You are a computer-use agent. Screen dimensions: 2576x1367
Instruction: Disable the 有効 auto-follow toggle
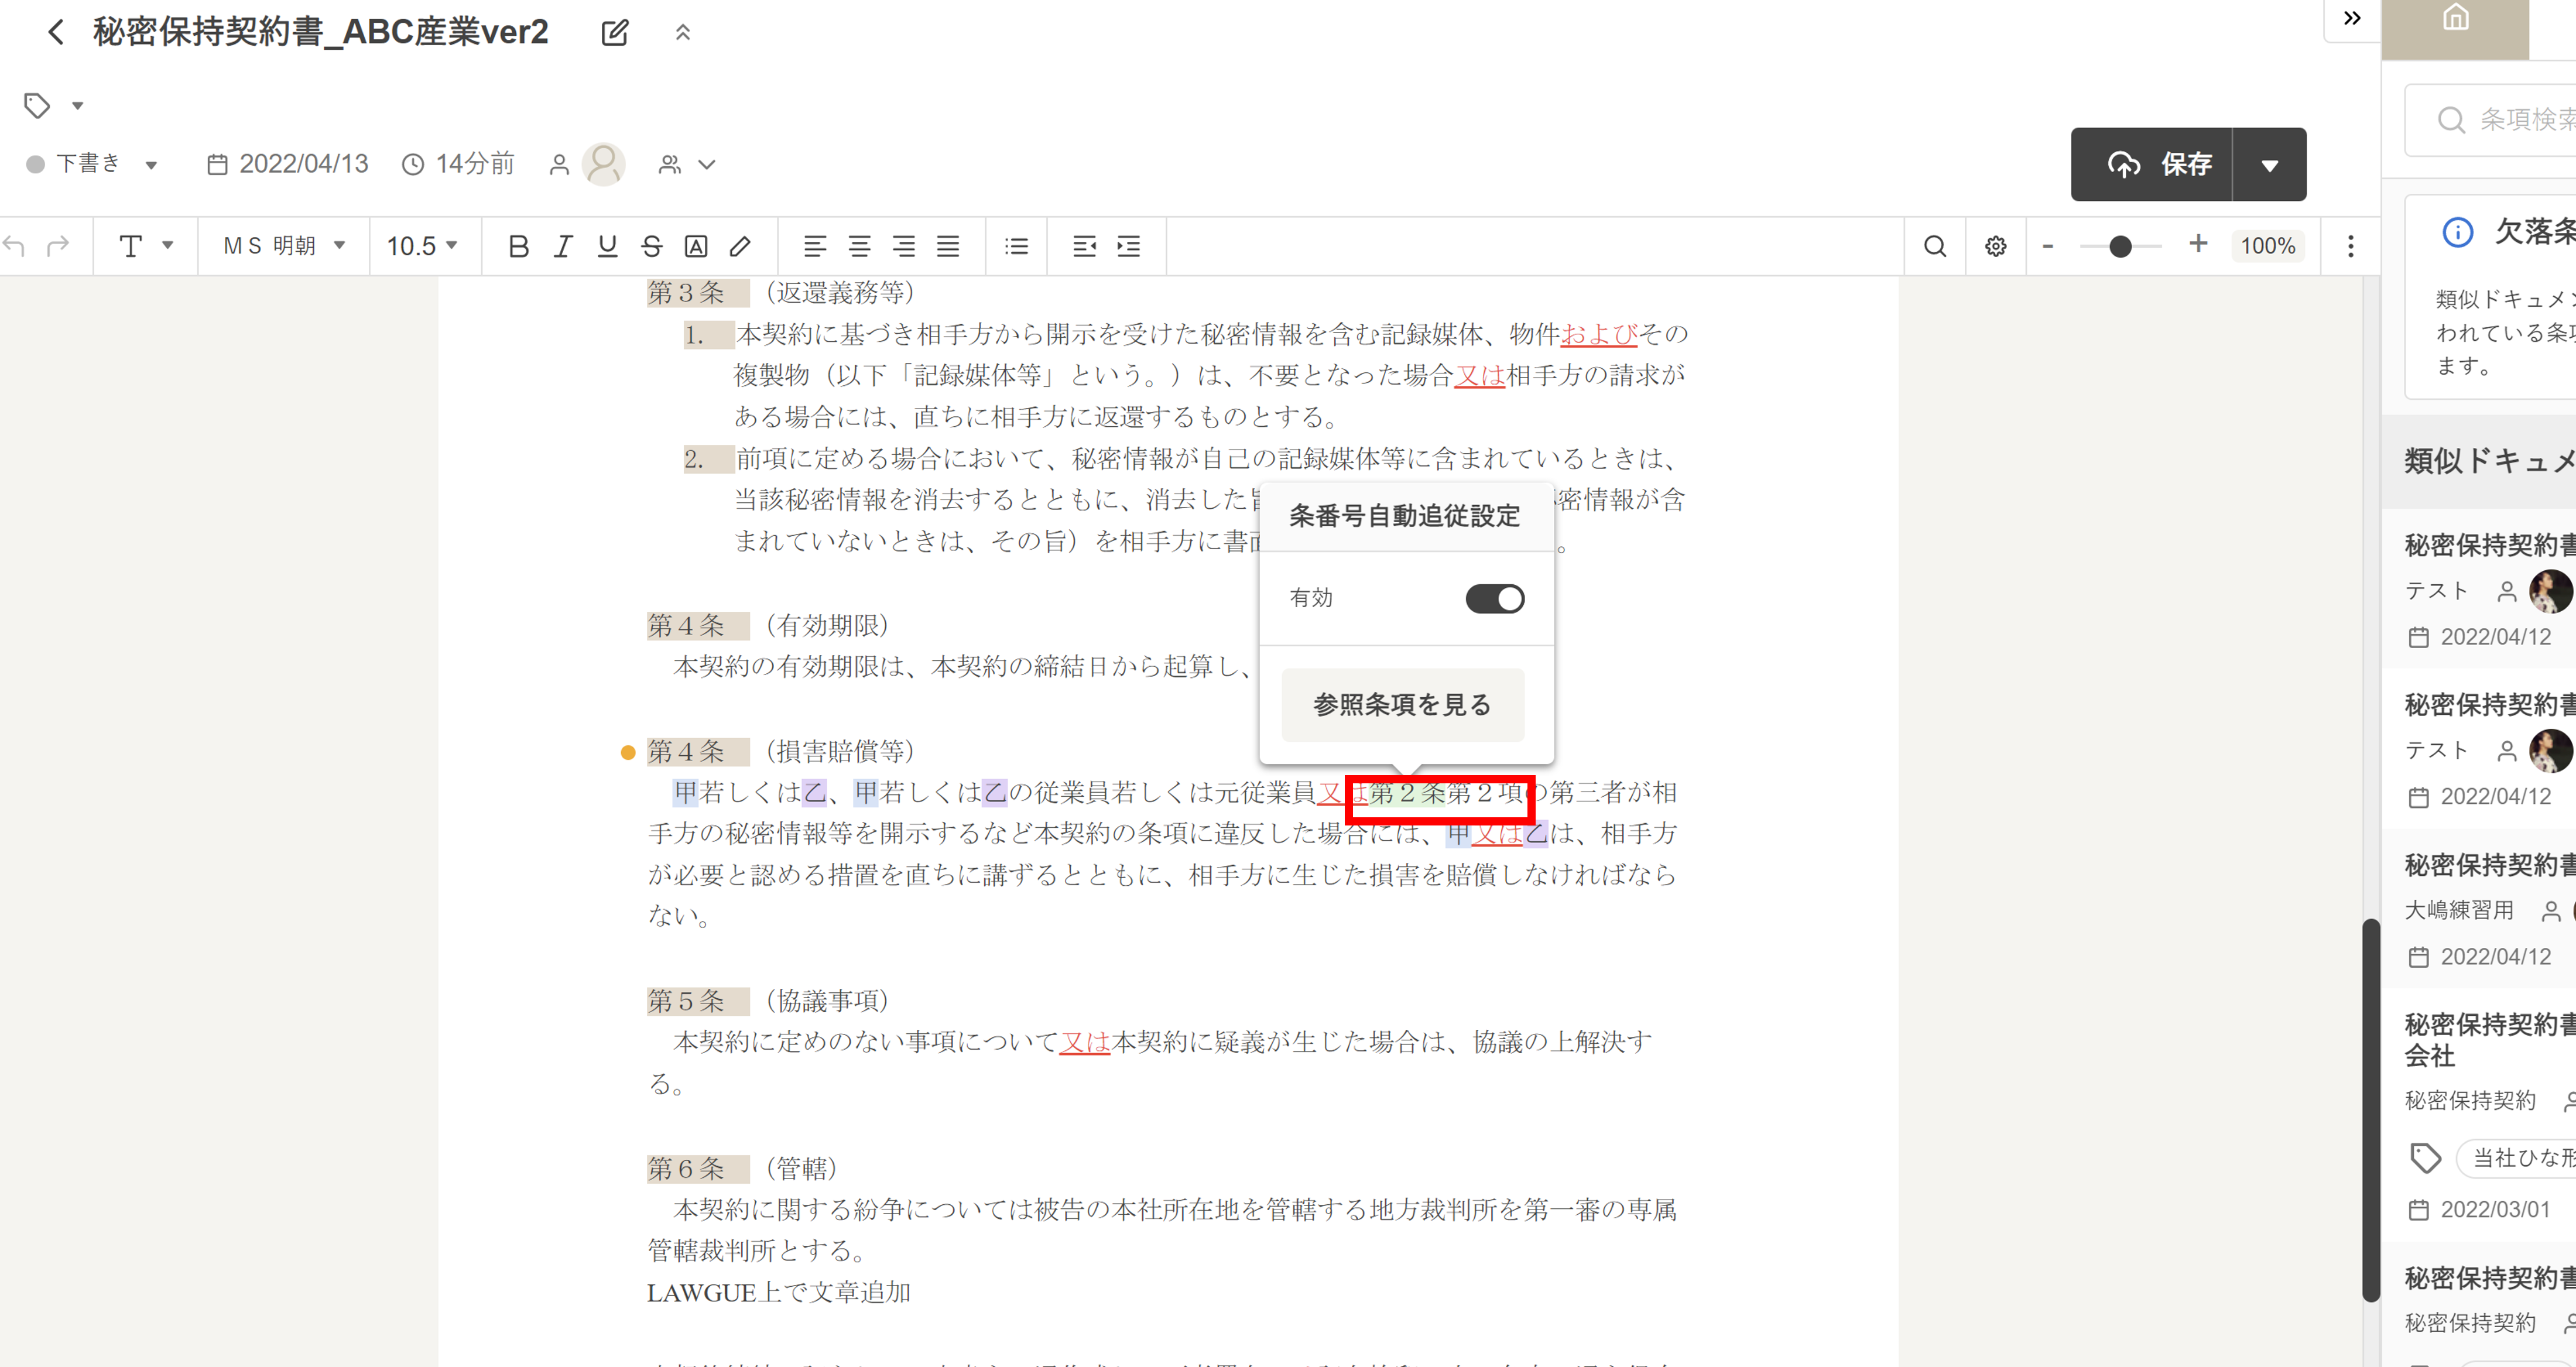tap(1494, 599)
